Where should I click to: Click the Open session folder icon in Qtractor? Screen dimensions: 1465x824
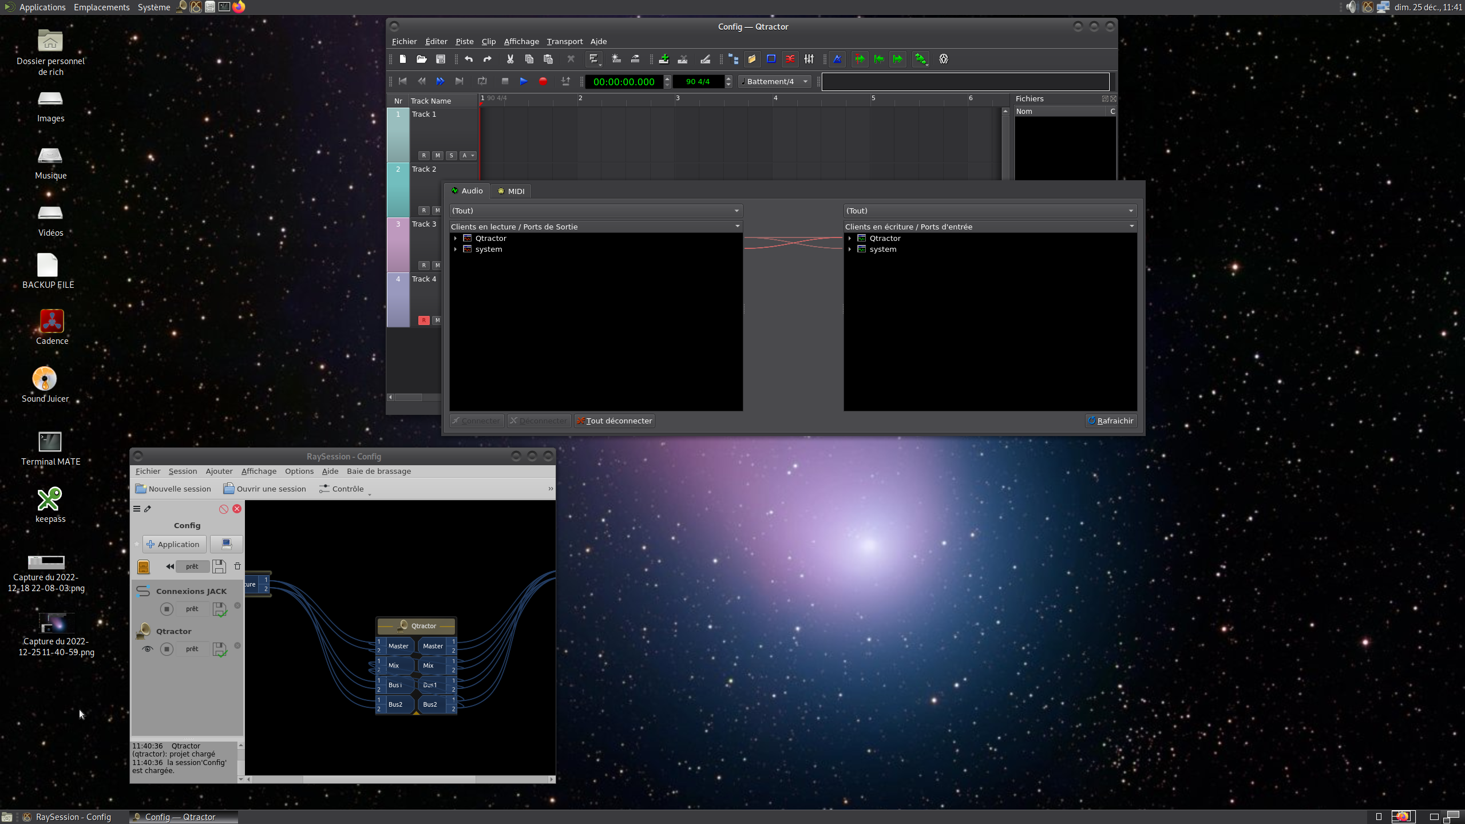(422, 59)
